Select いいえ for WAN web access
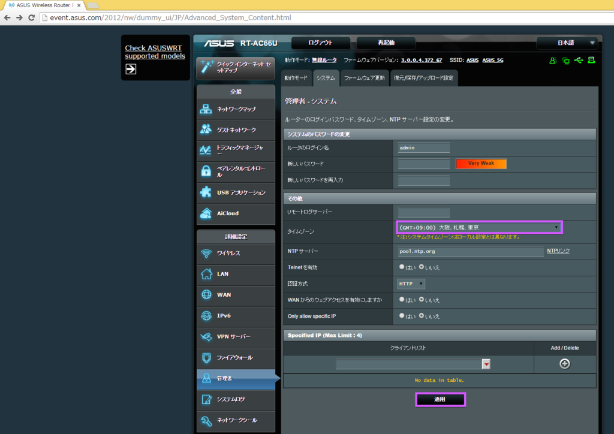Image resolution: width=614 pixels, height=434 pixels. (422, 299)
